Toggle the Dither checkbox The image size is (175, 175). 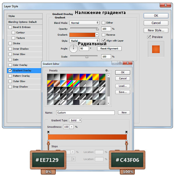[104, 23]
